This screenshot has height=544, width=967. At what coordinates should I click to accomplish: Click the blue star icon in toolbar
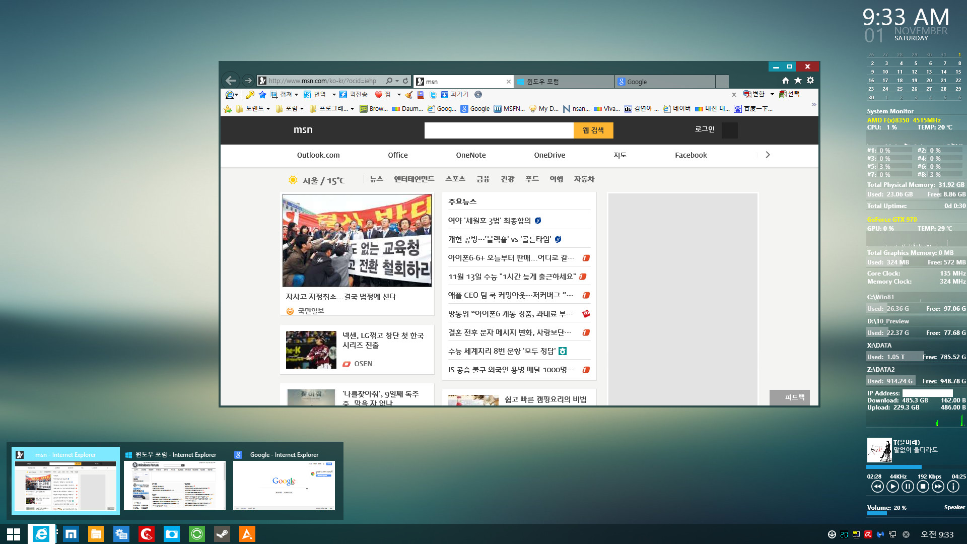click(262, 95)
